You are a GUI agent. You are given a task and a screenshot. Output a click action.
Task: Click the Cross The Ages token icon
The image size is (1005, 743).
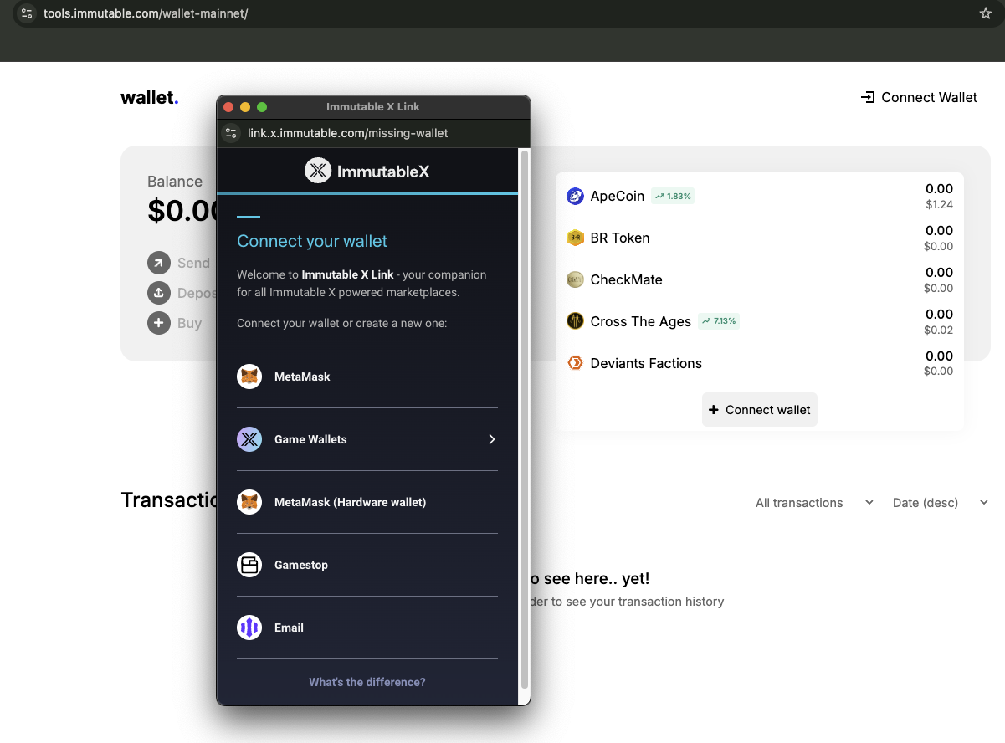tap(575, 321)
